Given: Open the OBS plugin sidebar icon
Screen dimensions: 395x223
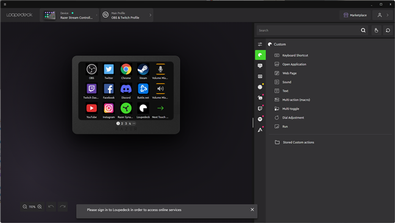Looking at the screenshot, I should [x=260, y=87].
